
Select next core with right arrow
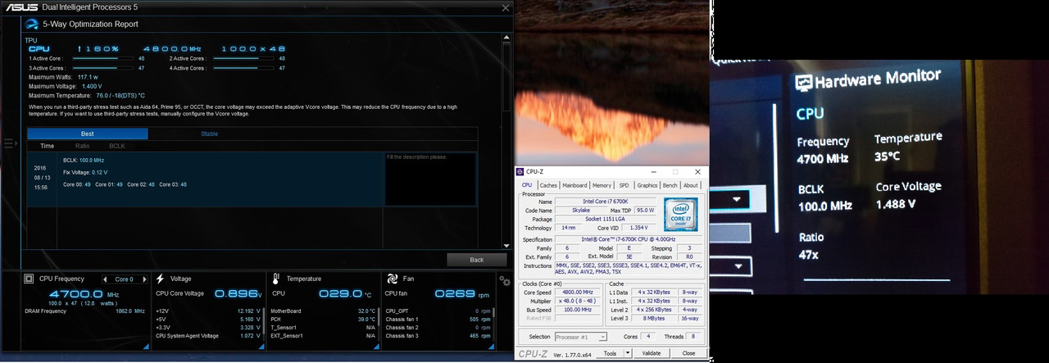pos(145,279)
